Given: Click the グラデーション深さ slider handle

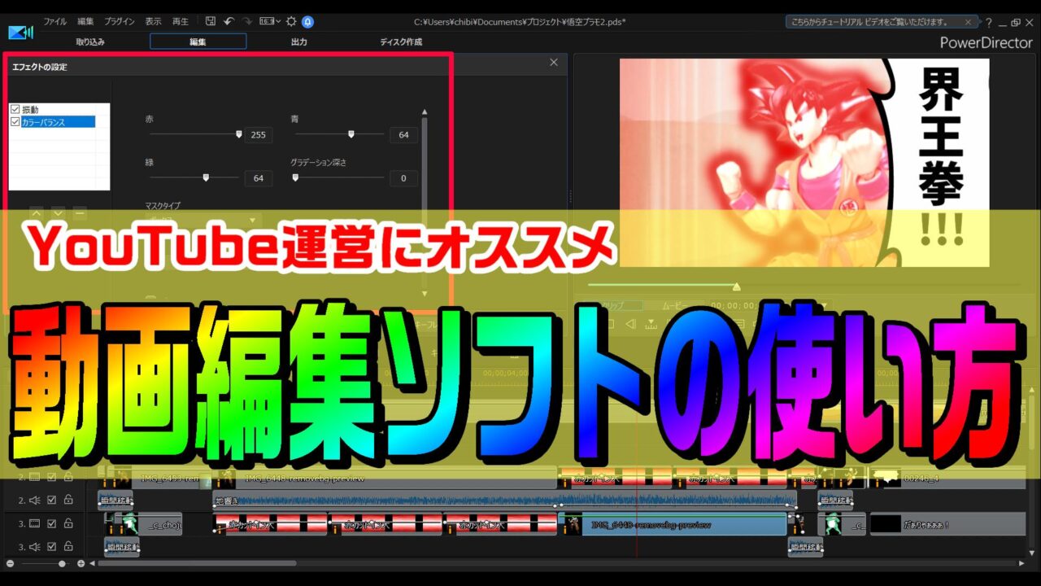Looking at the screenshot, I should [295, 177].
